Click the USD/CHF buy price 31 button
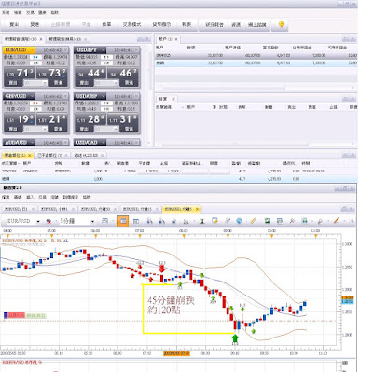373x372 pixels. 122,119
